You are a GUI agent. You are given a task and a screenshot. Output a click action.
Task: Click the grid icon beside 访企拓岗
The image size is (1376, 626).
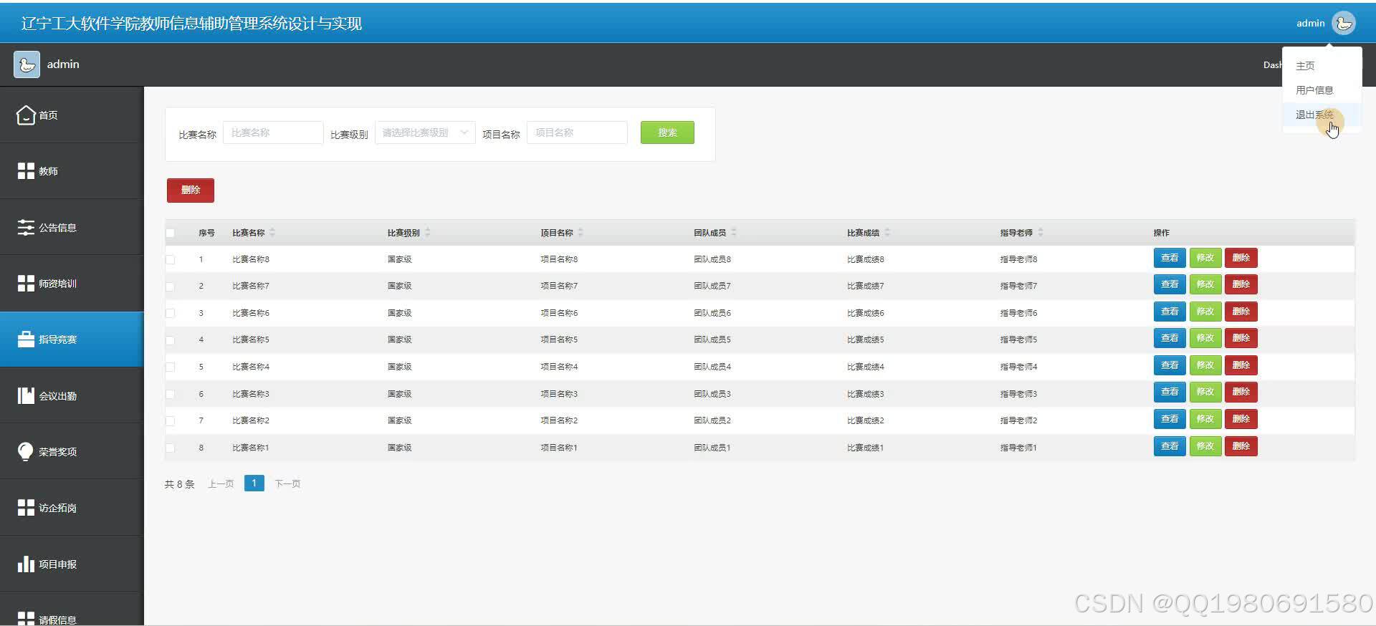point(26,508)
